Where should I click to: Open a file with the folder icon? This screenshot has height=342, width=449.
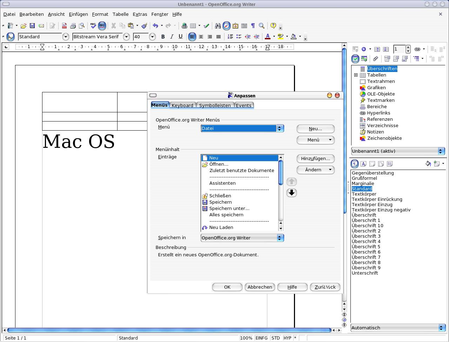24,26
